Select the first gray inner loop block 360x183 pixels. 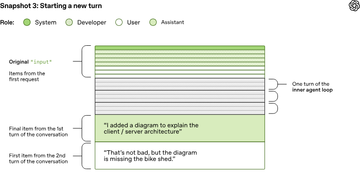(180, 84)
